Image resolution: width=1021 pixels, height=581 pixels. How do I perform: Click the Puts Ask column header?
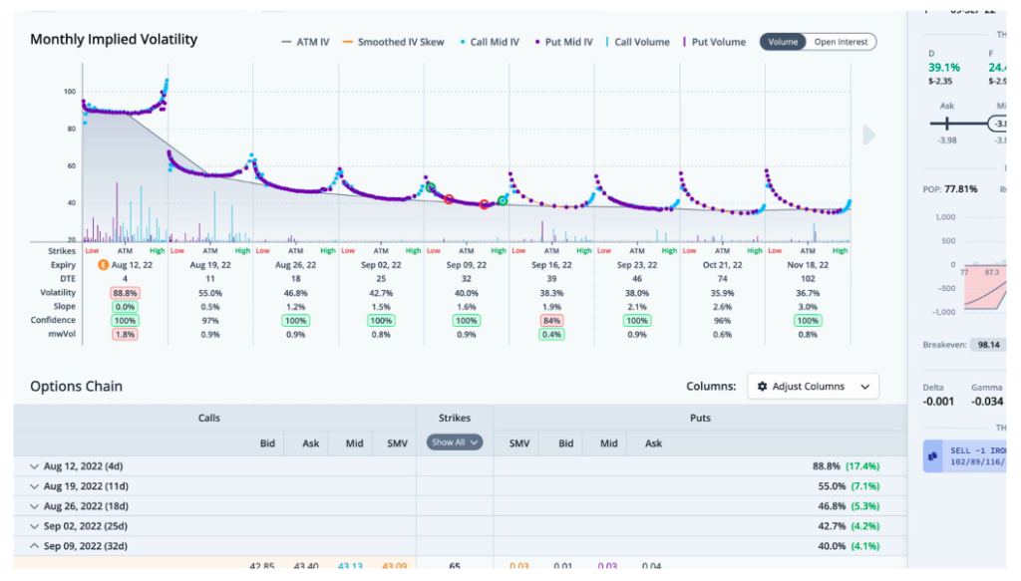[x=653, y=443]
